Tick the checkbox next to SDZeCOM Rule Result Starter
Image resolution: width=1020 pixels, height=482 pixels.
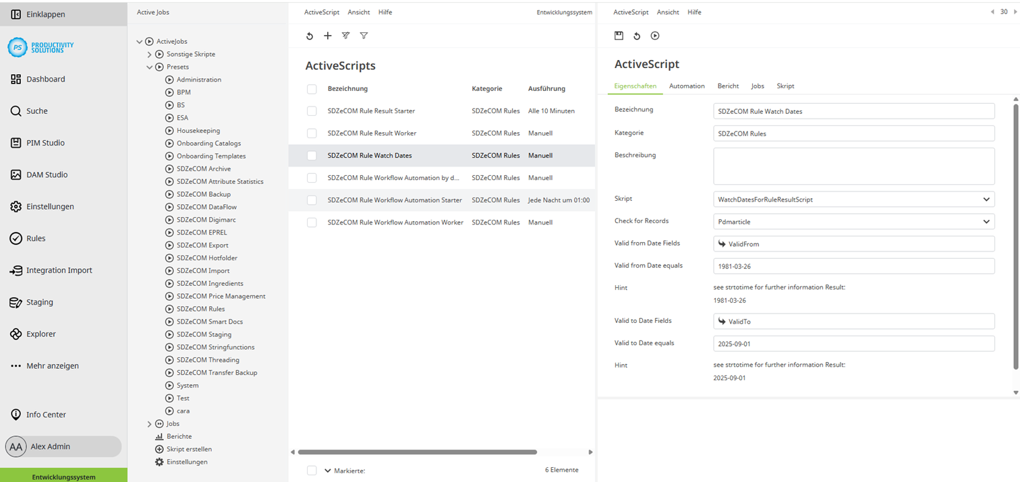(311, 111)
